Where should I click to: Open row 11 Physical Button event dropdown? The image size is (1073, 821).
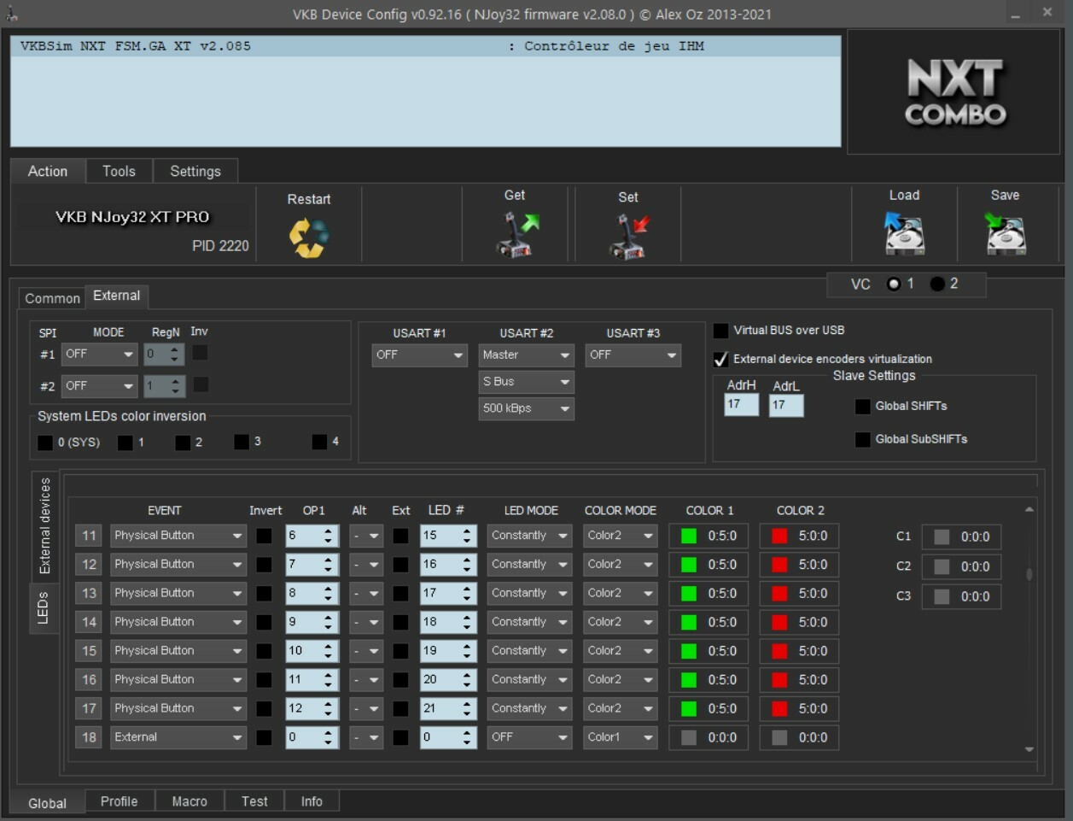point(178,536)
